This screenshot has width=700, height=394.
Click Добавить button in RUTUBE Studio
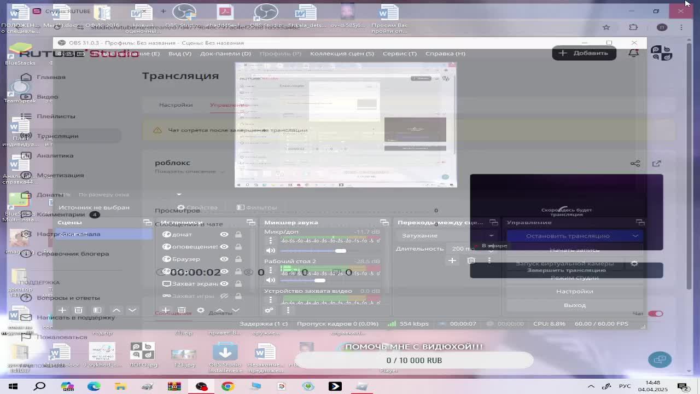pyautogui.click(x=584, y=53)
